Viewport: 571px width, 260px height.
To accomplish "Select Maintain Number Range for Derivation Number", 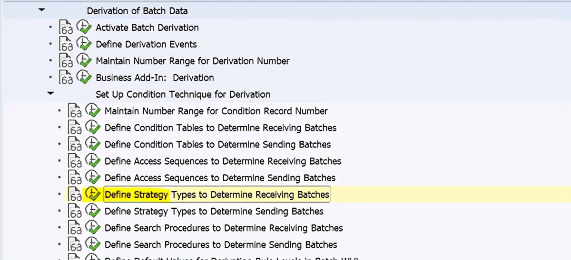I will click(x=193, y=61).
